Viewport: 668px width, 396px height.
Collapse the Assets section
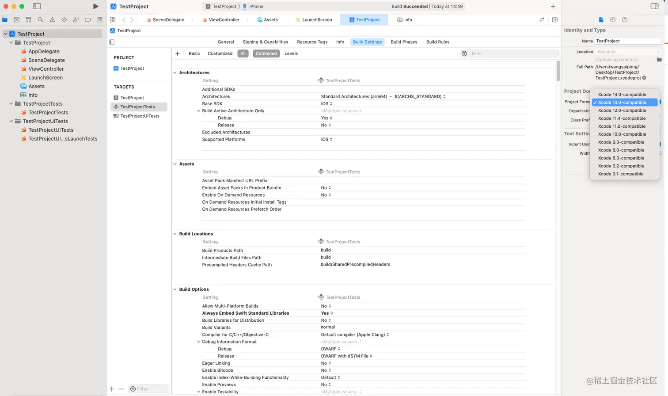click(x=175, y=164)
